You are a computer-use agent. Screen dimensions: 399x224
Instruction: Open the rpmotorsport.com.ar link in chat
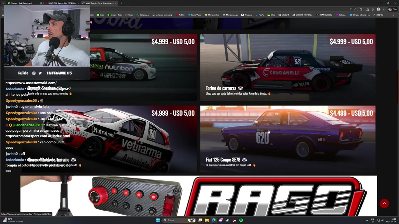tap(38, 136)
